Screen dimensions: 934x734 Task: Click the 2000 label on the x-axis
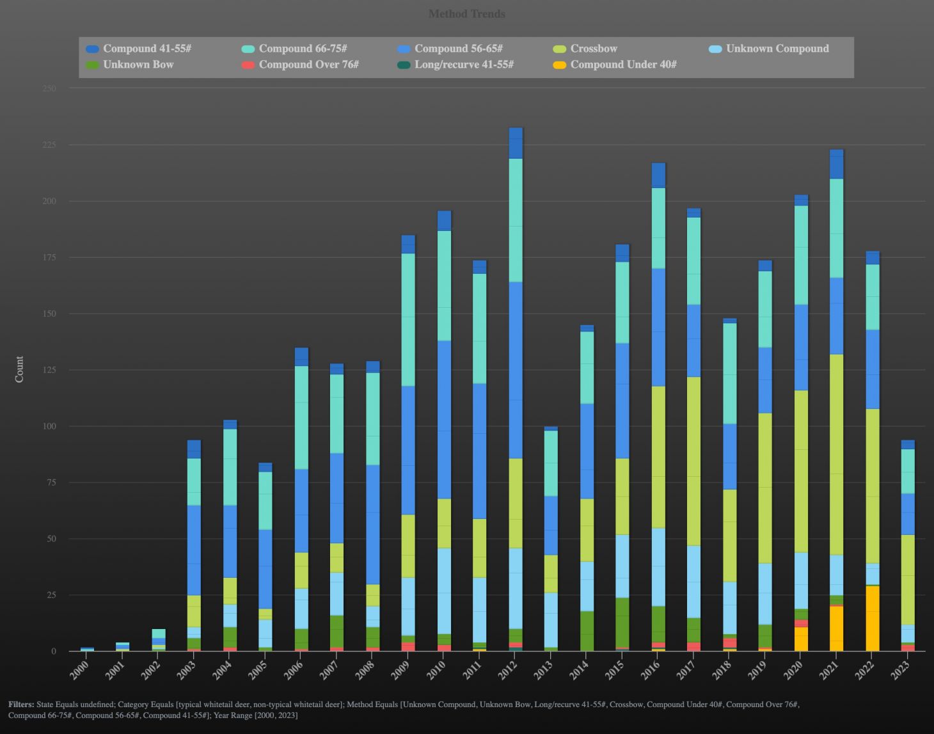81,669
